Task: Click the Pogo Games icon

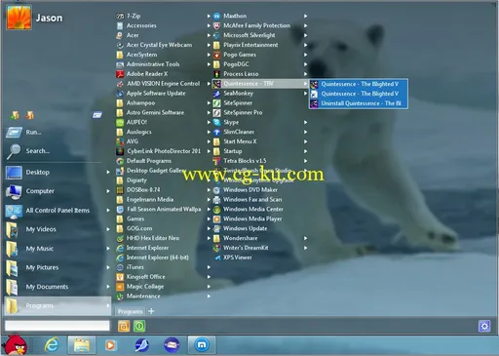Action: [216, 55]
